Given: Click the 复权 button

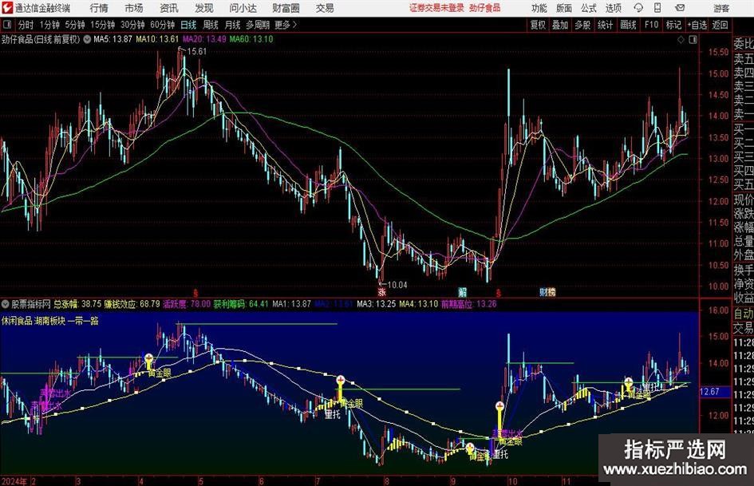Looking at the screenshot, I should 538,25.
